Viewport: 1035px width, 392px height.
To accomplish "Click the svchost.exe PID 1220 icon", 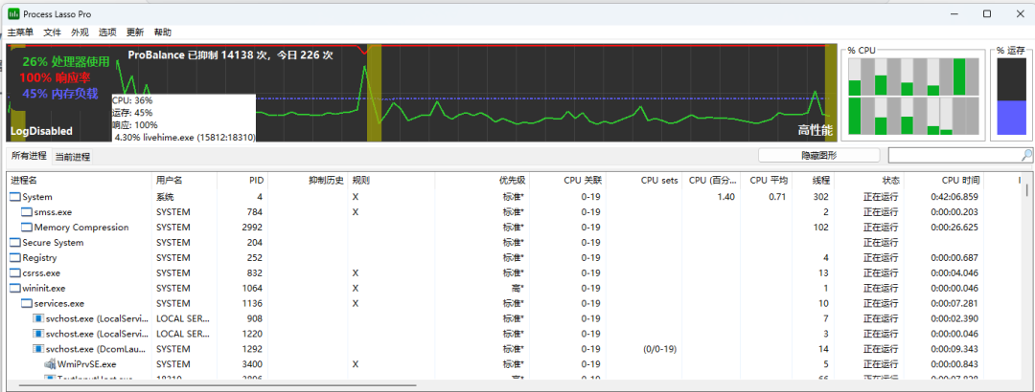I will click(x=38, y=334).
